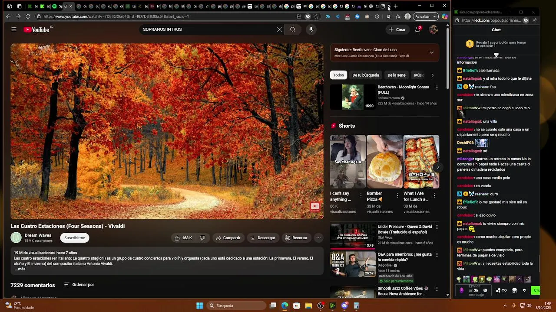The image size is (556, 312).
Task: Open Windows Start menu
Action: pos(199,305)
